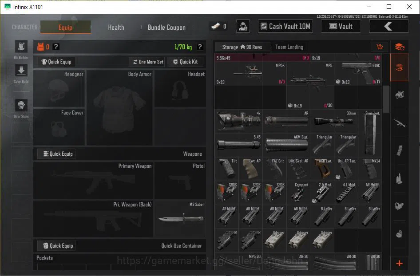Click the orange plus icon in sidebar
This screenshot has width=420, height=276.
[x=400, y=264]
